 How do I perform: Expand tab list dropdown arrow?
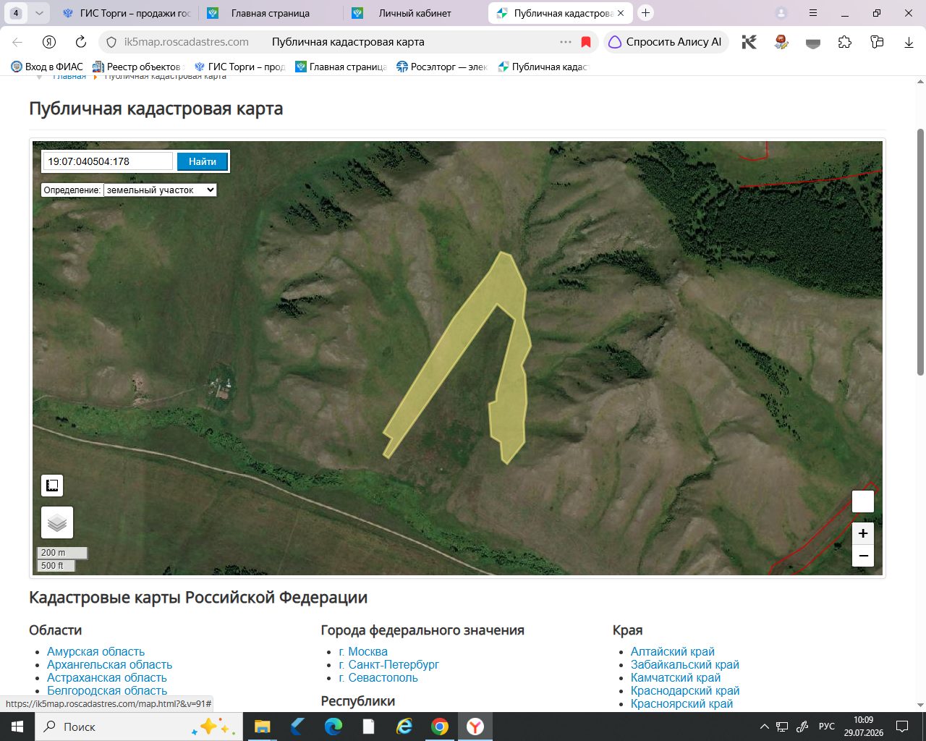(39, 13)
